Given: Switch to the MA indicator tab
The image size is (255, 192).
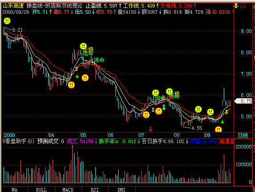Looking at the screenshot, I should 15,190.
